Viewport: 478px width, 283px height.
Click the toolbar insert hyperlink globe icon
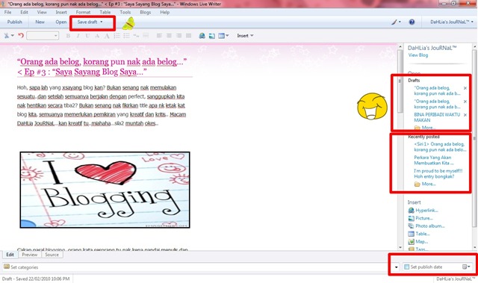[x=202, y=36]
